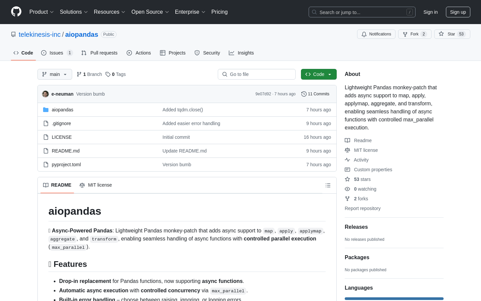This screenshot has height=301, width=481.
Task: Open the .gitignore file
Action: 61,123
